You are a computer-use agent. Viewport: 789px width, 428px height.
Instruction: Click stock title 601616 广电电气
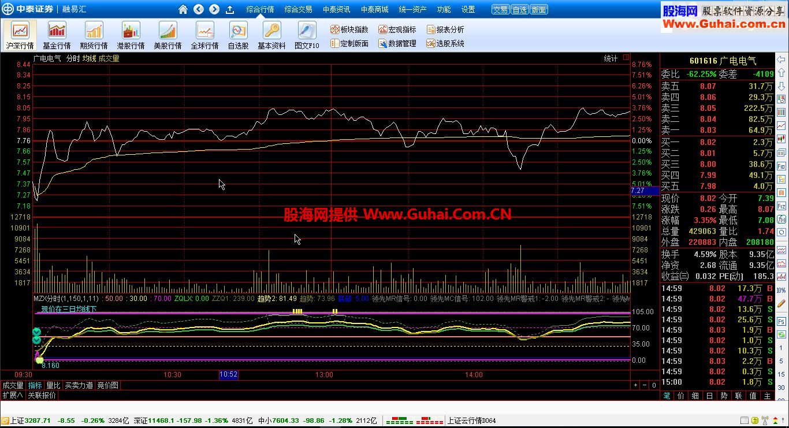(x=723, y=61)
